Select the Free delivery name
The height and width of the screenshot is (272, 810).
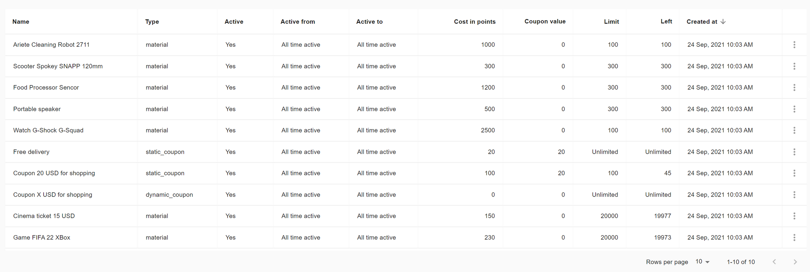click(31, 152)
